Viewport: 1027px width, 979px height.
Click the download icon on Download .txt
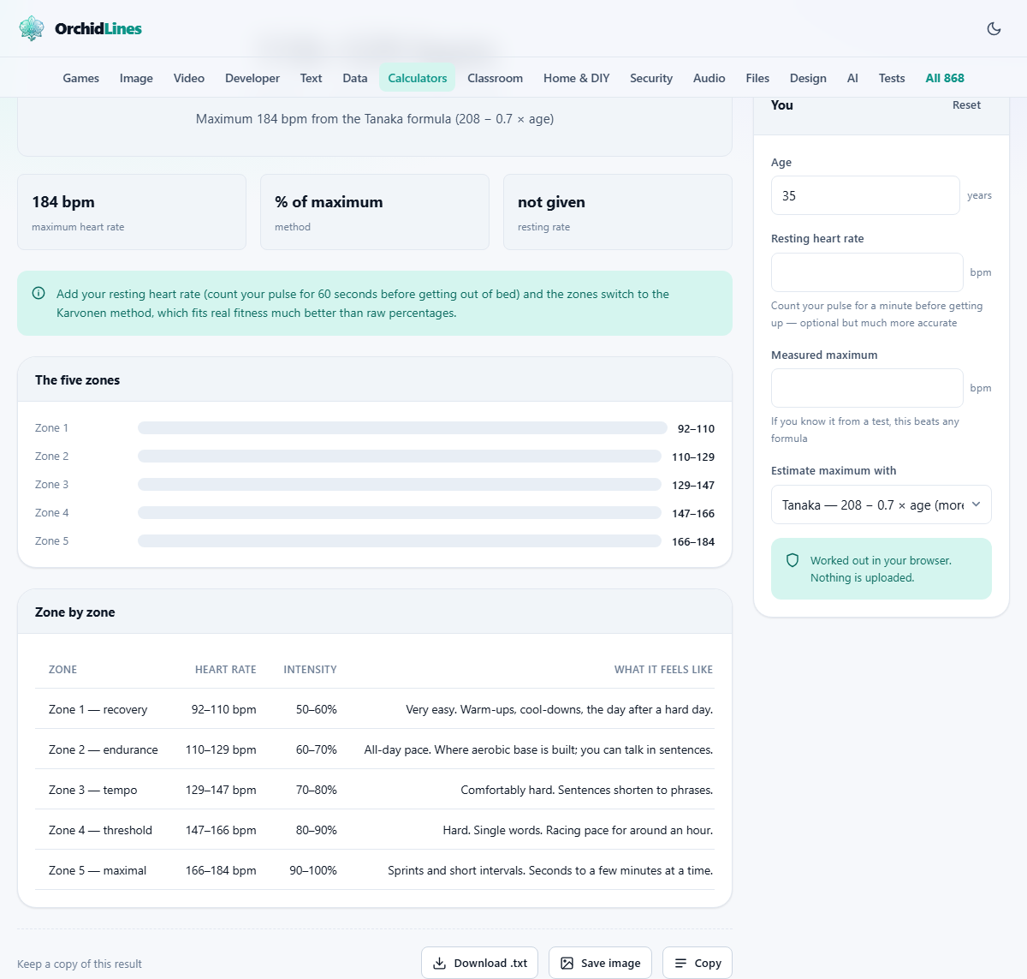point(439,963)
